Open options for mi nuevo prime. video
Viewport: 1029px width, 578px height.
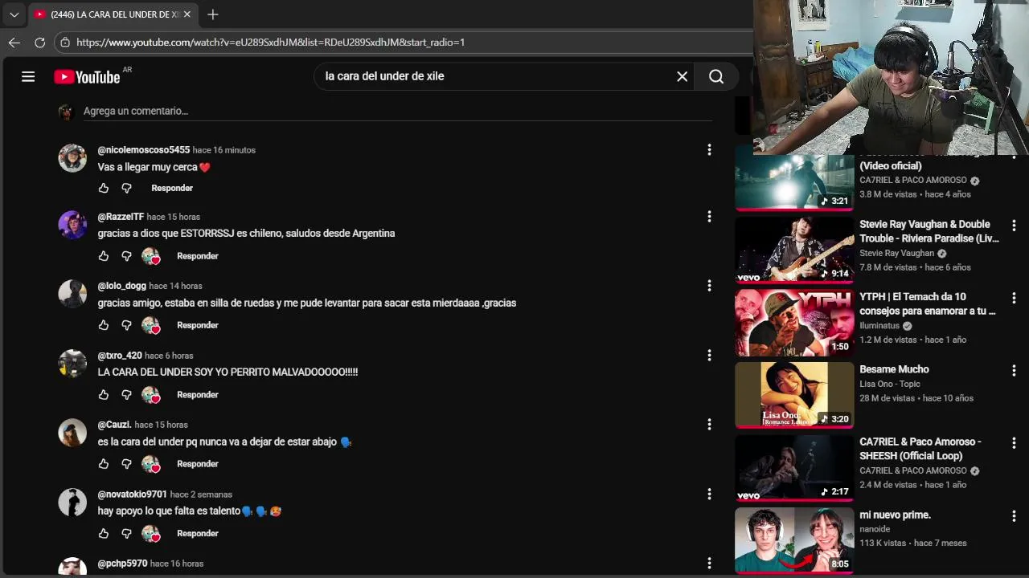[x=1014, y=515]
